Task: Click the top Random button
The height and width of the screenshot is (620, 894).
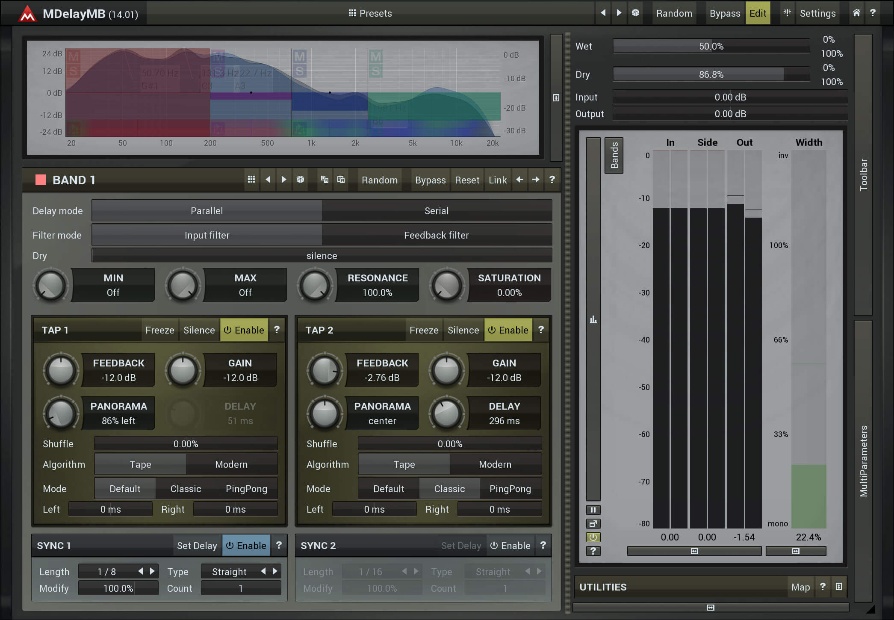Action: pos(674,13)
